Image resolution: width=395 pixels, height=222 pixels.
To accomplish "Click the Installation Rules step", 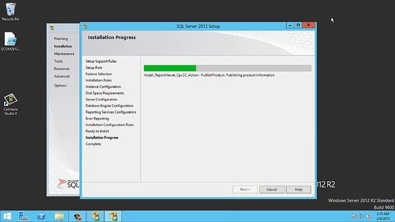I will (99, 80).
